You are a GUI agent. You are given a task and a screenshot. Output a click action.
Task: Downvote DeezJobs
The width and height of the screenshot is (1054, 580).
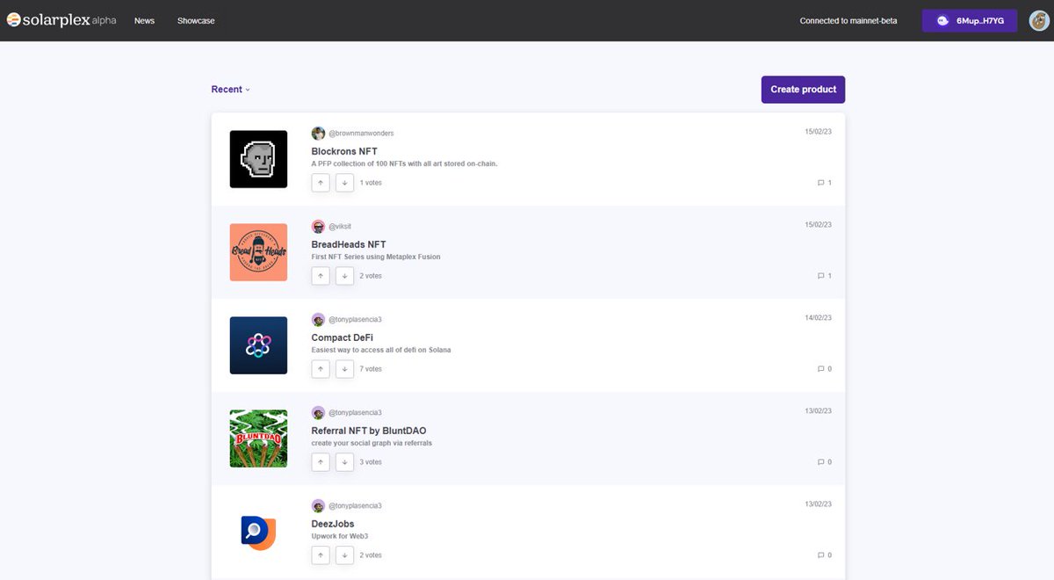pos(344,555)
